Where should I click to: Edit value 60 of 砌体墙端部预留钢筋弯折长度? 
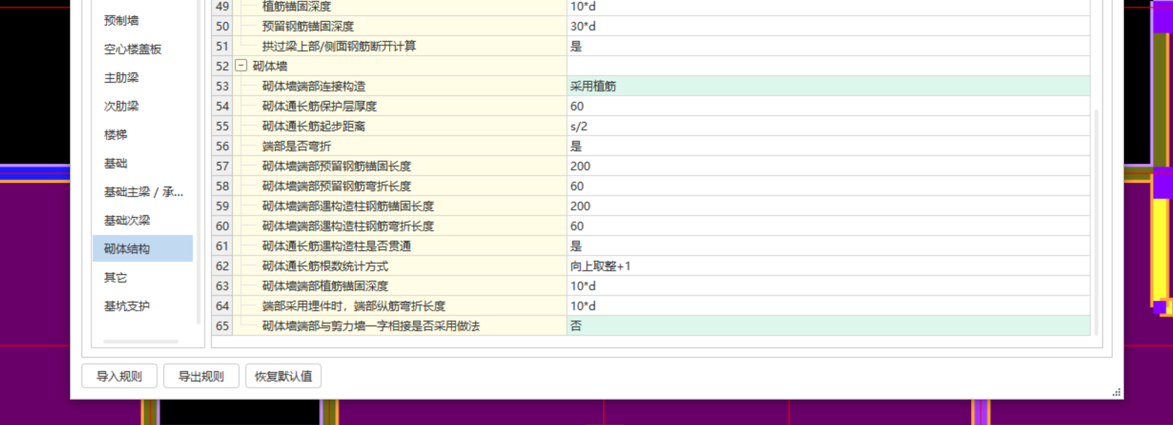click(x=829, y=186)
